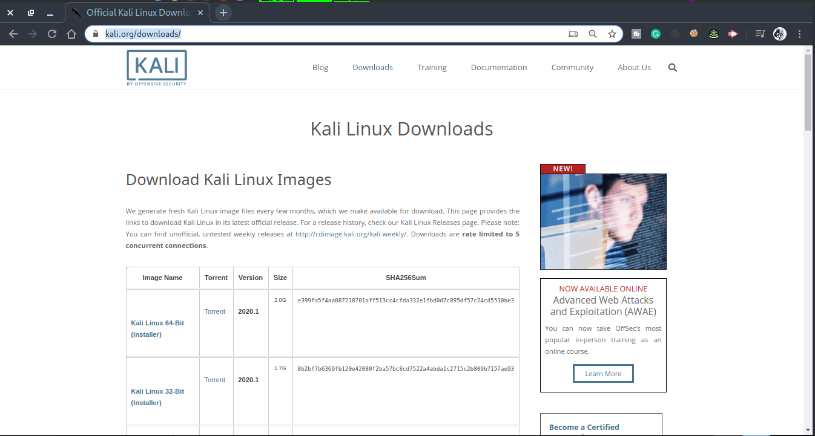Click the Download Kali Linux Images heading

pyautogui.click(x=228, y=180)
